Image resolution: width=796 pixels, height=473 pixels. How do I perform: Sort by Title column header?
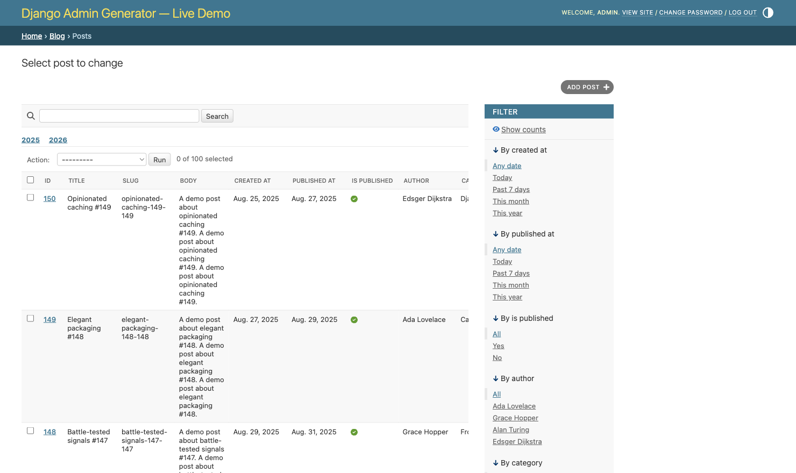[76, 181]
